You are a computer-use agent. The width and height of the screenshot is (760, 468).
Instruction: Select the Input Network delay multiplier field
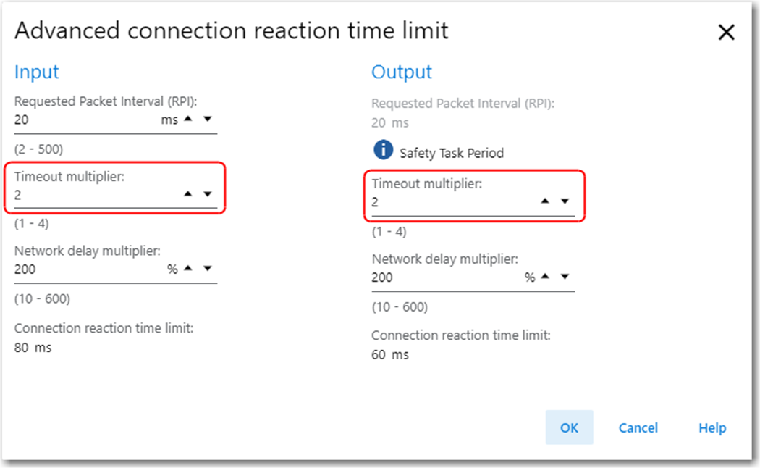[80, 269]
